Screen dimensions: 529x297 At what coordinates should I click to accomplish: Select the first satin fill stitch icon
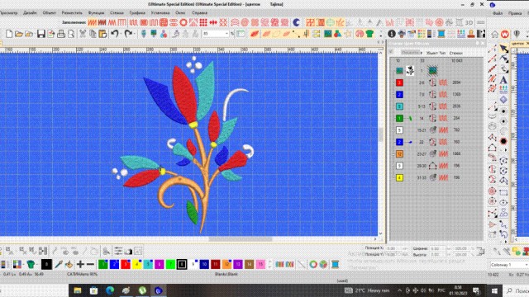(92, 22)
